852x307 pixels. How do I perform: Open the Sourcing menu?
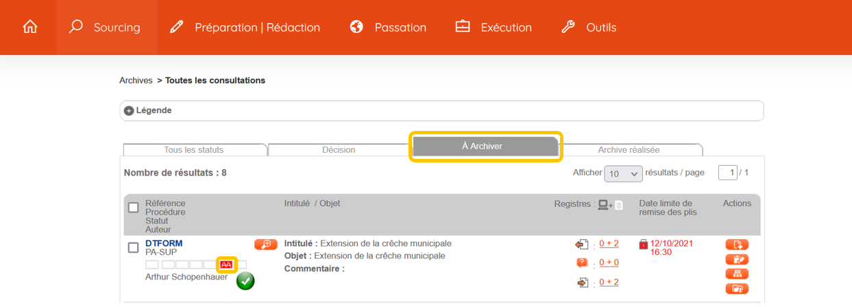pos(106,27)
